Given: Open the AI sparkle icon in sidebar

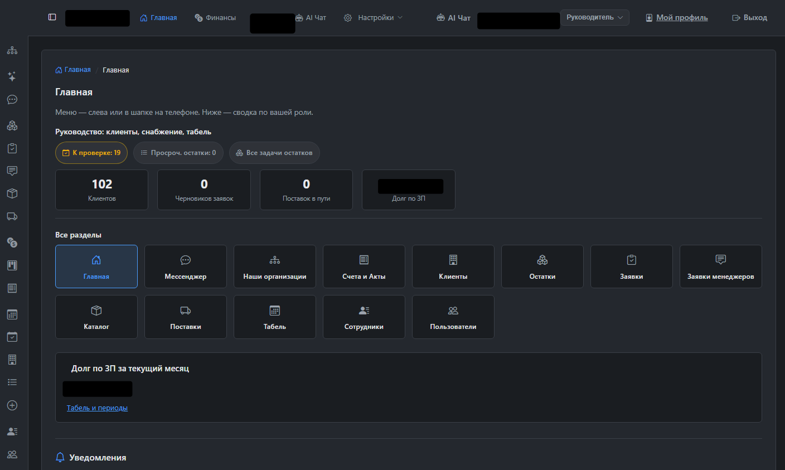Looking at the screenshot, I should tap(12, 76).
